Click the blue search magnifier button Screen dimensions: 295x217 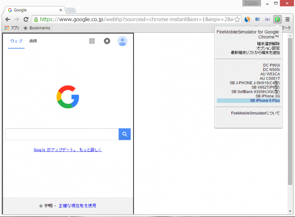(124, 134)
